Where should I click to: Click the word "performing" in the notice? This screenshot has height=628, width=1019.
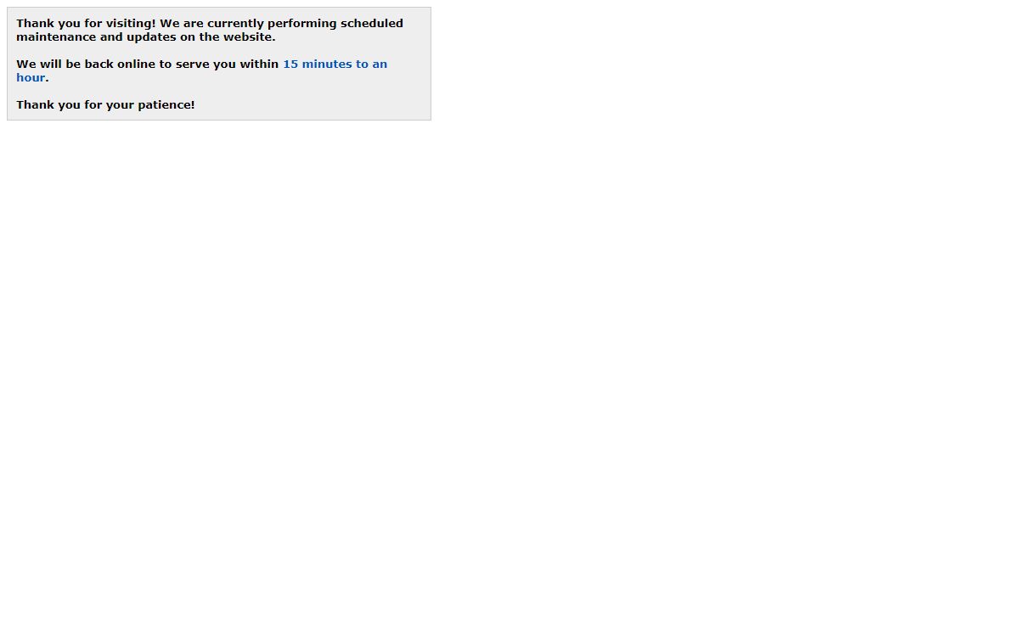tap(302, 23)
